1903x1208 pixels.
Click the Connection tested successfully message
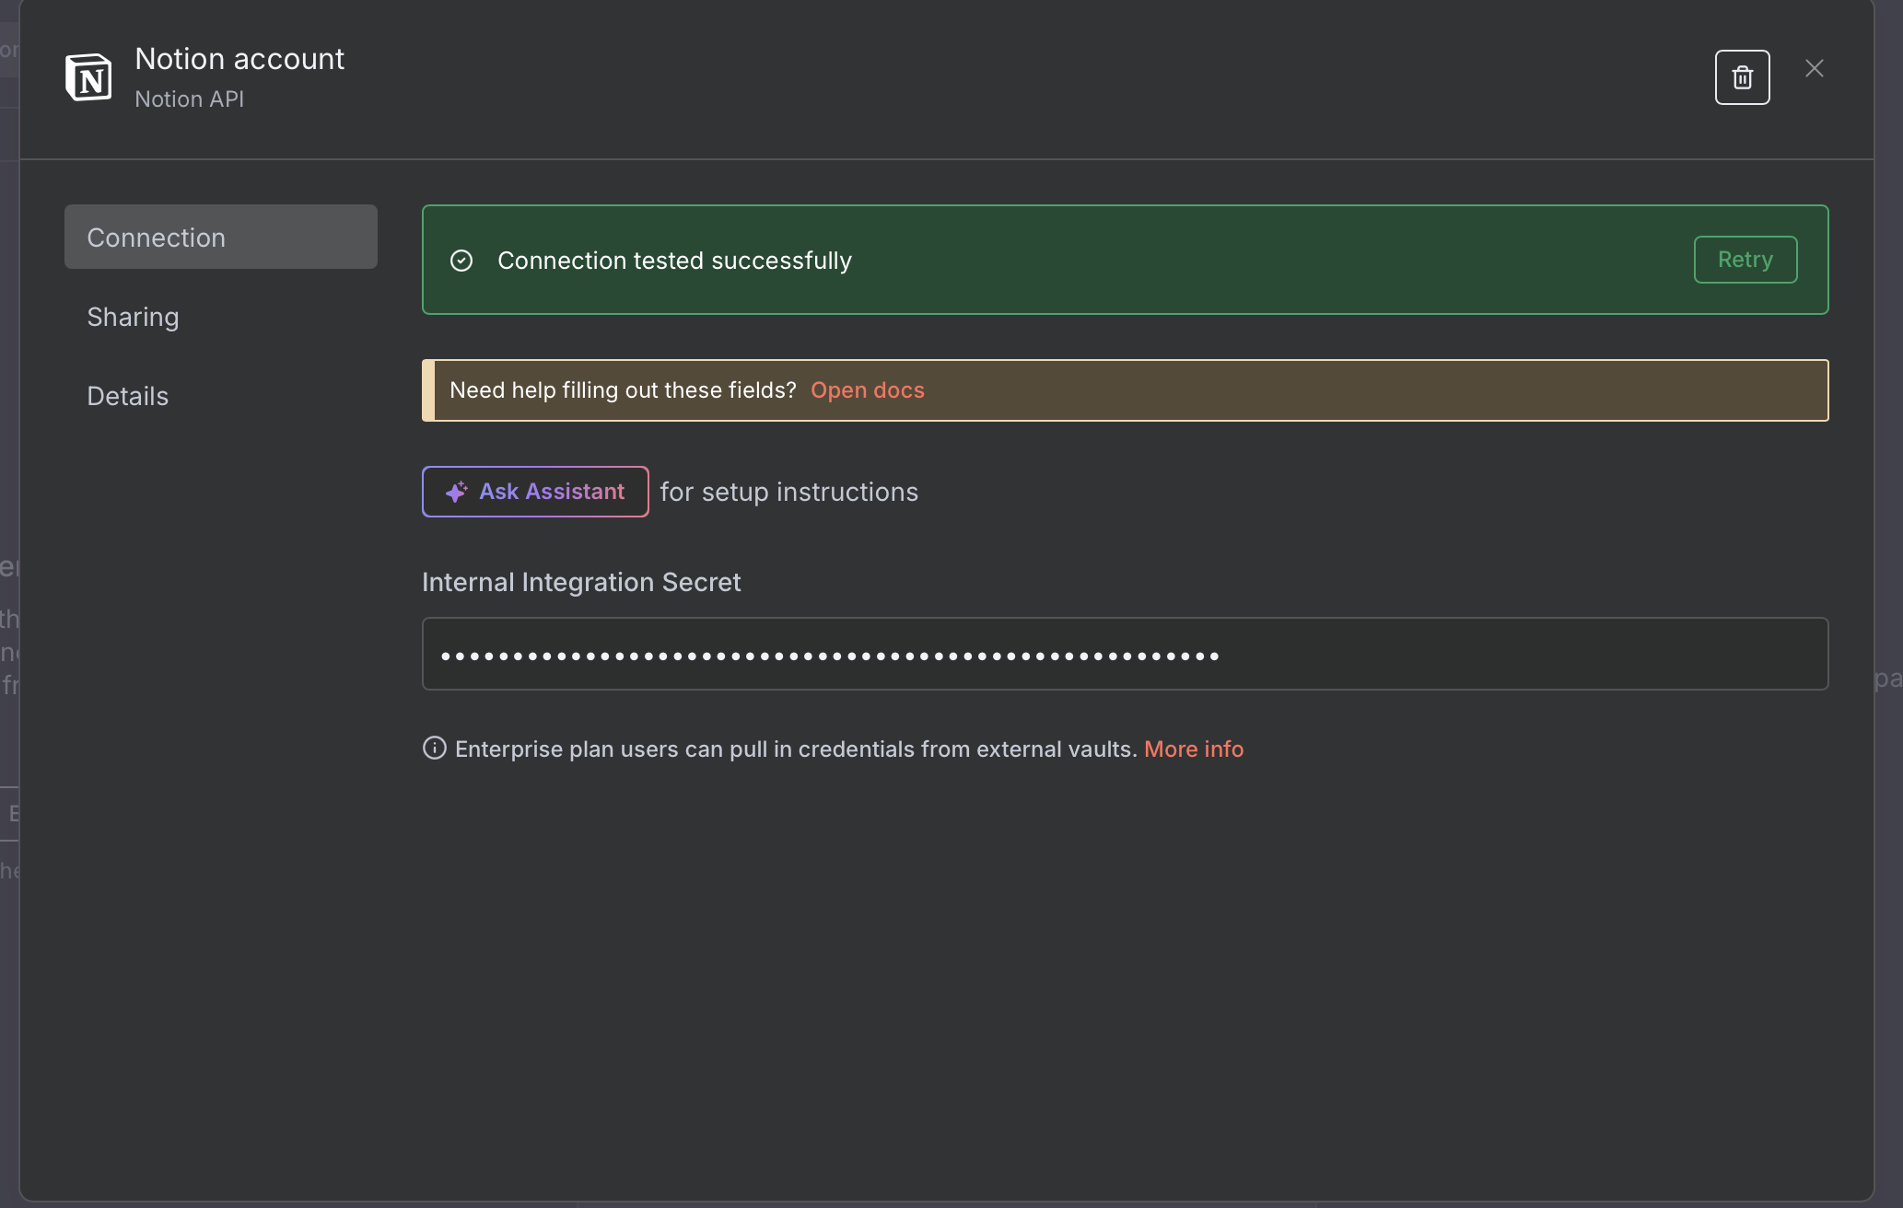(674, 261)
